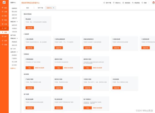Open 软件下载 in the top header
The height and width of the screenshot is (113, 155).
pos(107,3)
